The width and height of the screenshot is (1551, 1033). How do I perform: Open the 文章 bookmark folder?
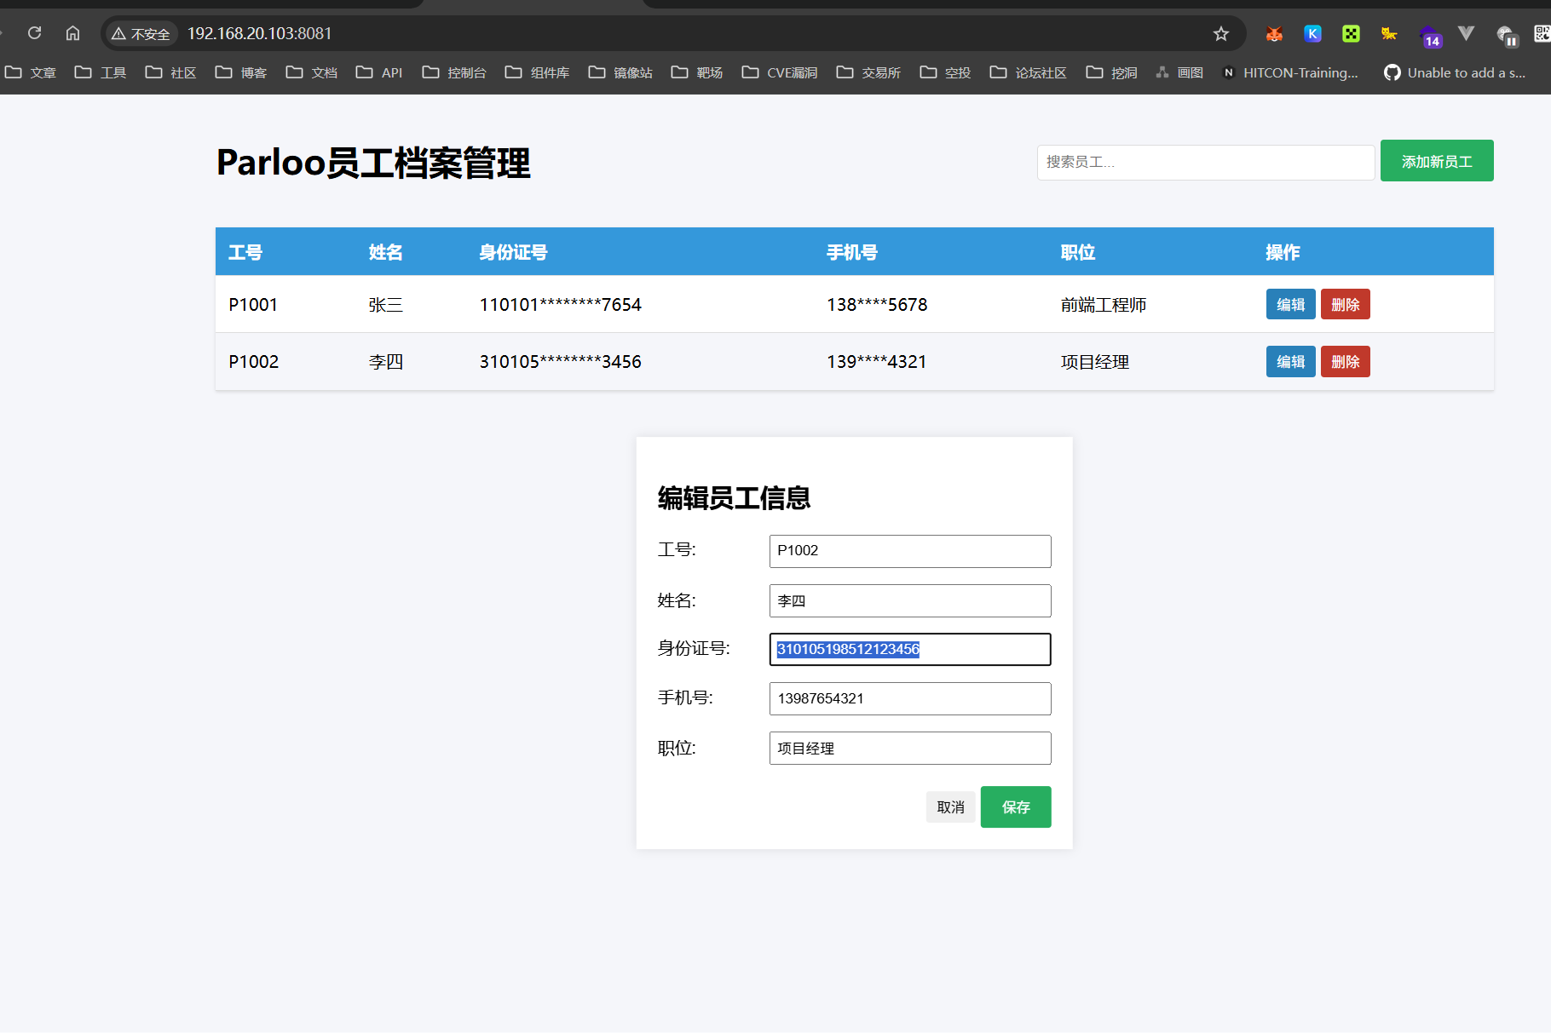[x=31, y=72]
